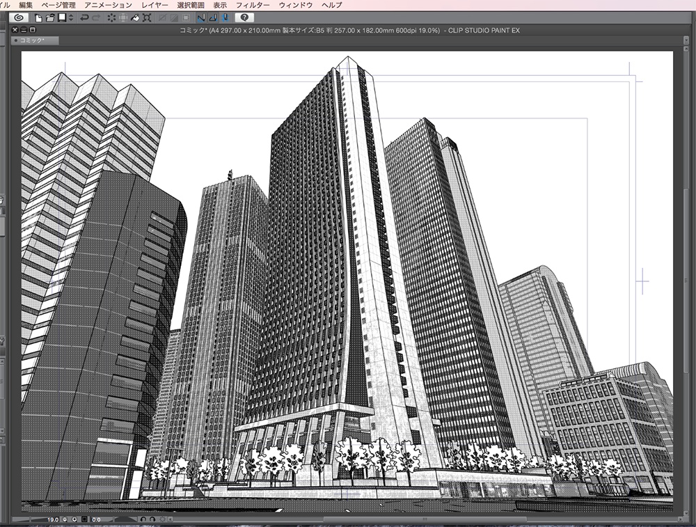Adjust the zoom slider at bottom left
This screenshot has height=527, width=696.
(x=31, y=519)
